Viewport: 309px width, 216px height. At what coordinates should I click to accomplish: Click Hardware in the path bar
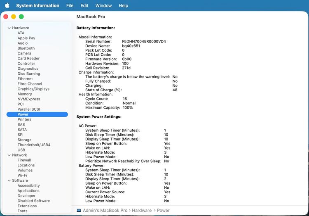pyautogui.click(x=142, y=210)
